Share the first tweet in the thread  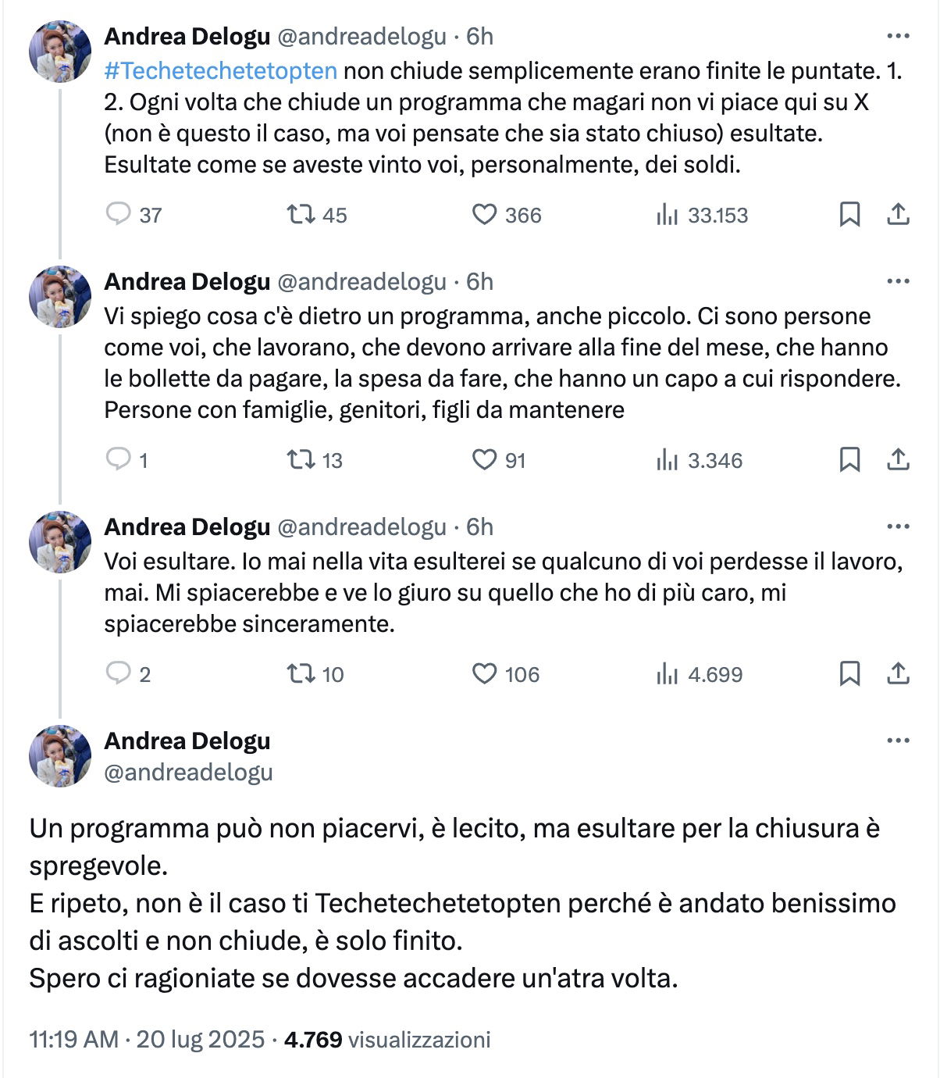899,214
